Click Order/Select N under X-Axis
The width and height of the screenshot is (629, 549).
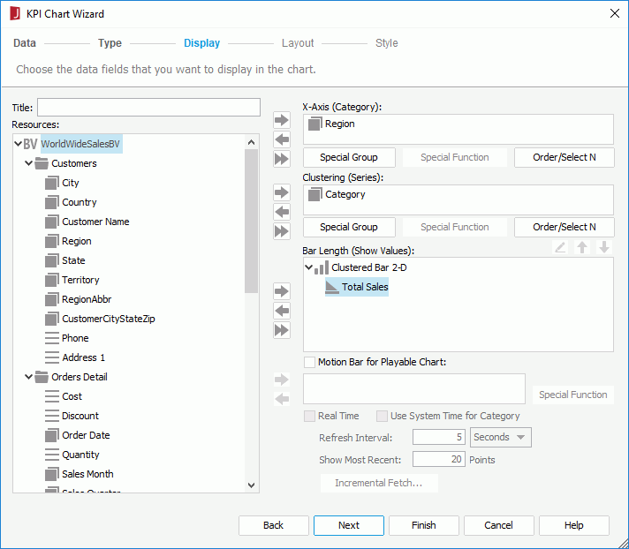tap(564, 157)
